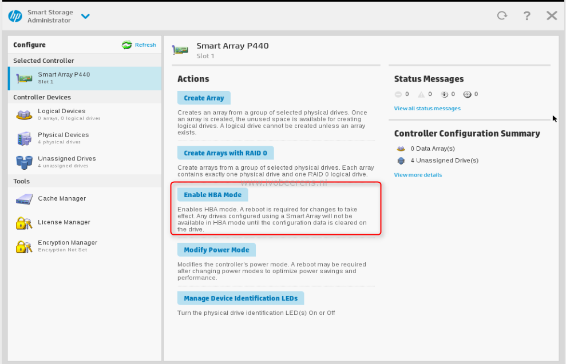The width and height of the screenshot is (566, 364).
Task: Click the 'Smart Array P440' main heading
Action: (232, 46)
